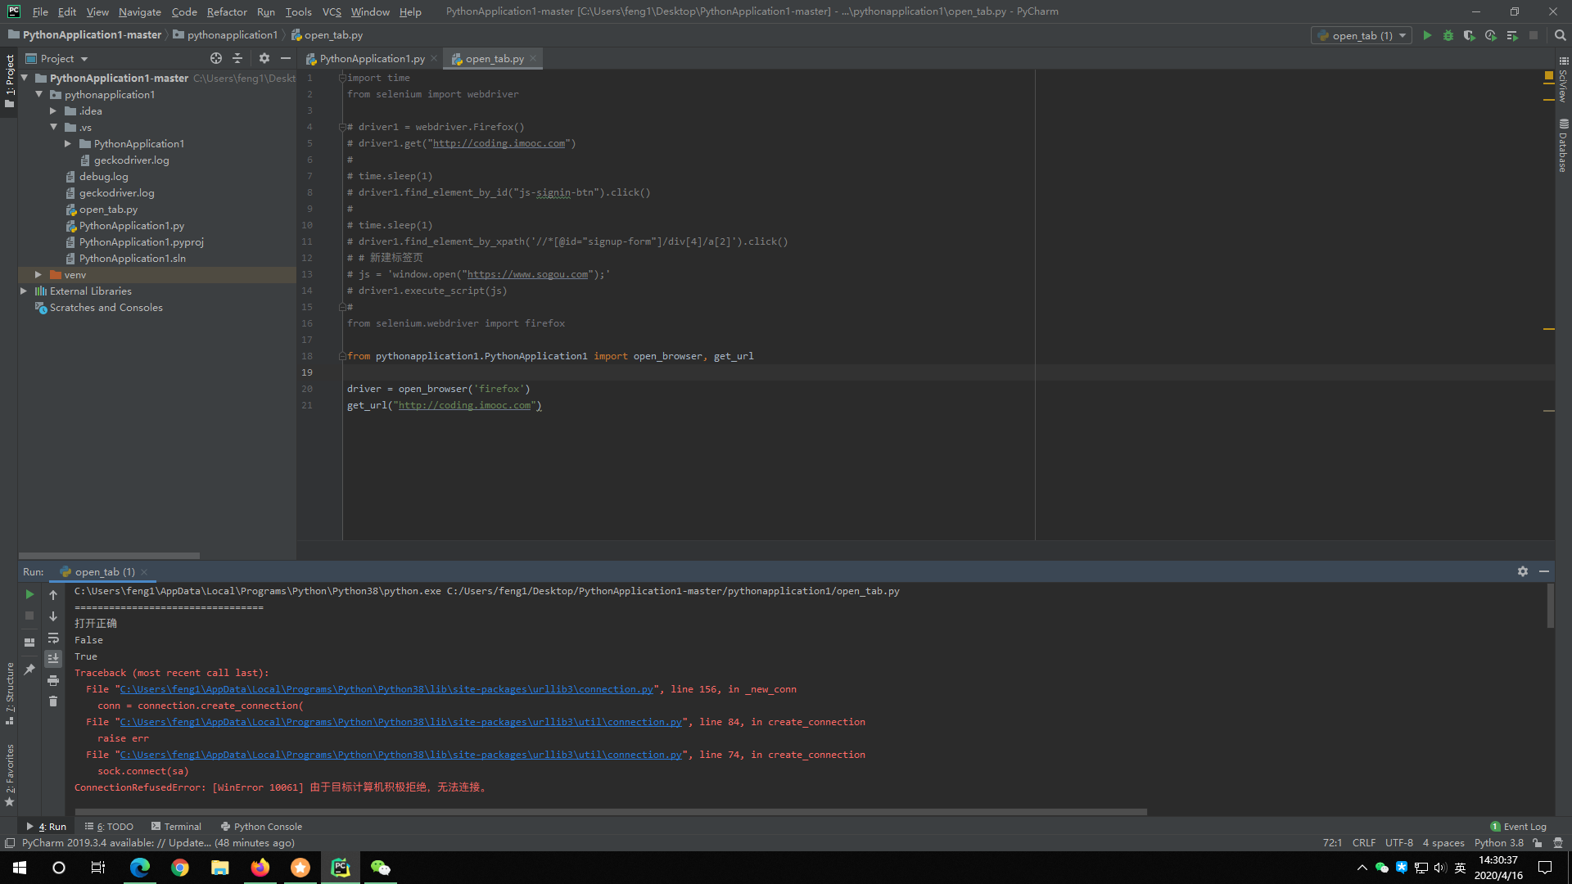This screenshot has height=884, width=1572.
Task: Open the Project view selector dropdown
Action: pyautogui.click(x=57, y=58)
